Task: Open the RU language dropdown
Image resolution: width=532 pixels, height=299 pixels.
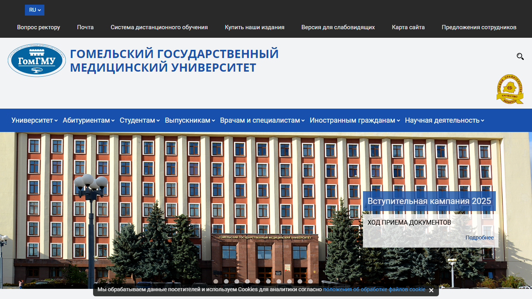Action: pos(35,10)
